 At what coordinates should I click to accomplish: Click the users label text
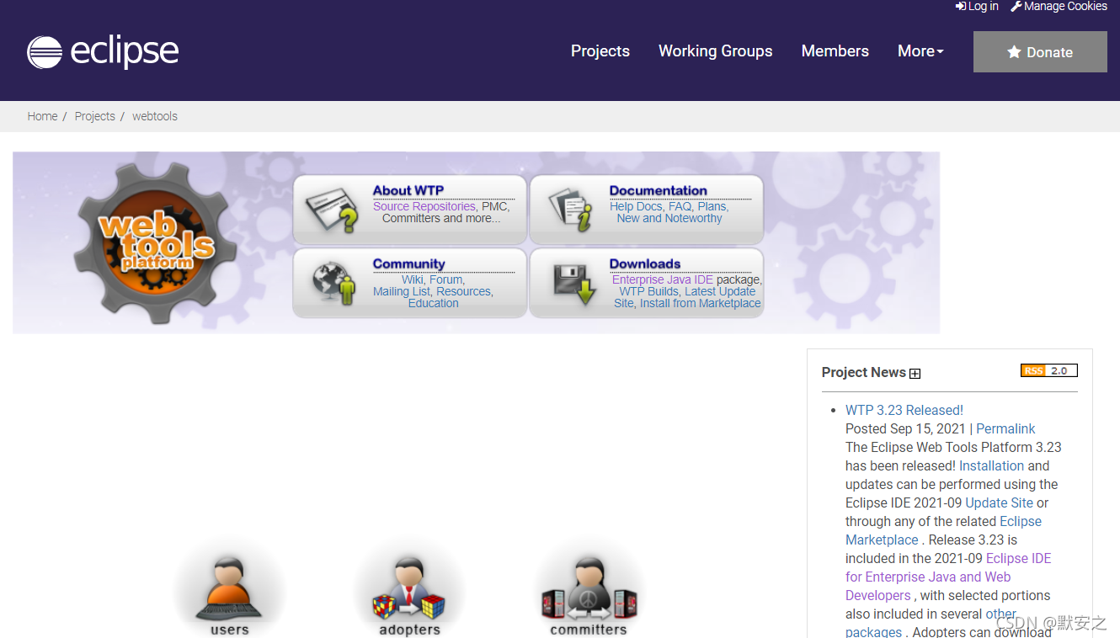pyautogui.click(x=230, y=630)
